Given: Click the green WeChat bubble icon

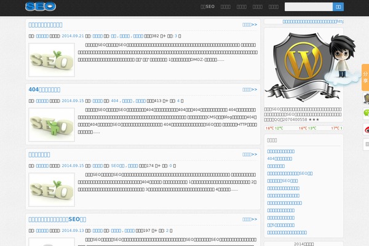Looking at the screenshot, I should click(366, 113).
